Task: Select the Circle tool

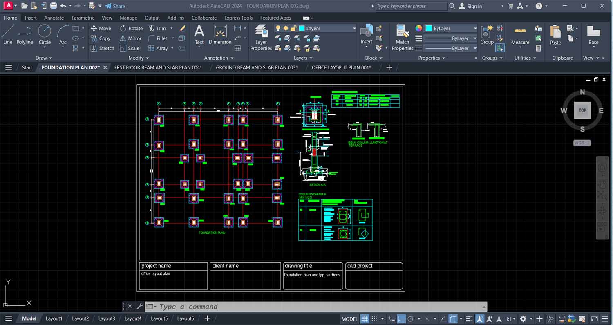Action: [x=45, y=34]
